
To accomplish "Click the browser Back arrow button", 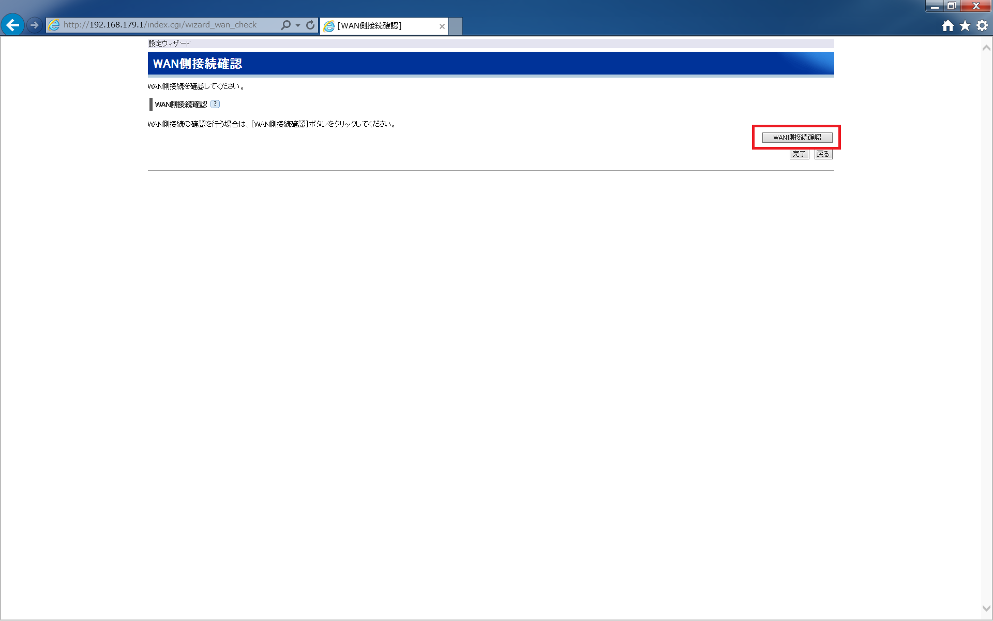I will tap(12, 25).
